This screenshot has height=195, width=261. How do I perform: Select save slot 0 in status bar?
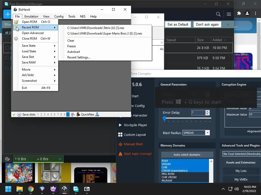coord(68,115)
